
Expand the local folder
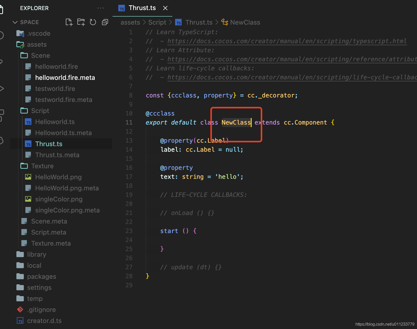click(34, 265)
